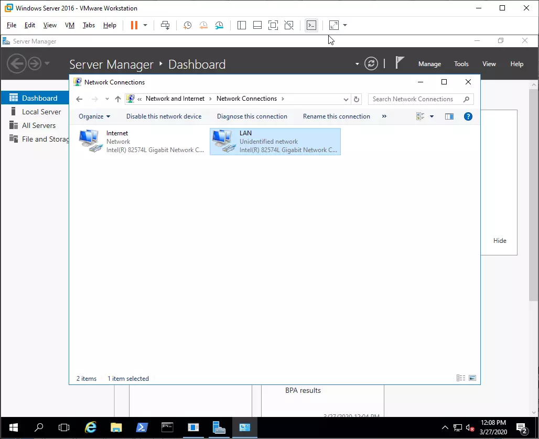Open Server Manager breadcrumb dropdown arrow
The image size is (539, 439).
pos(357,64)
